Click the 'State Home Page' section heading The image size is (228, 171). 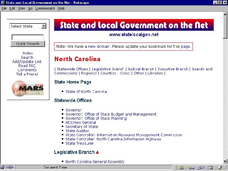[73, 82]
